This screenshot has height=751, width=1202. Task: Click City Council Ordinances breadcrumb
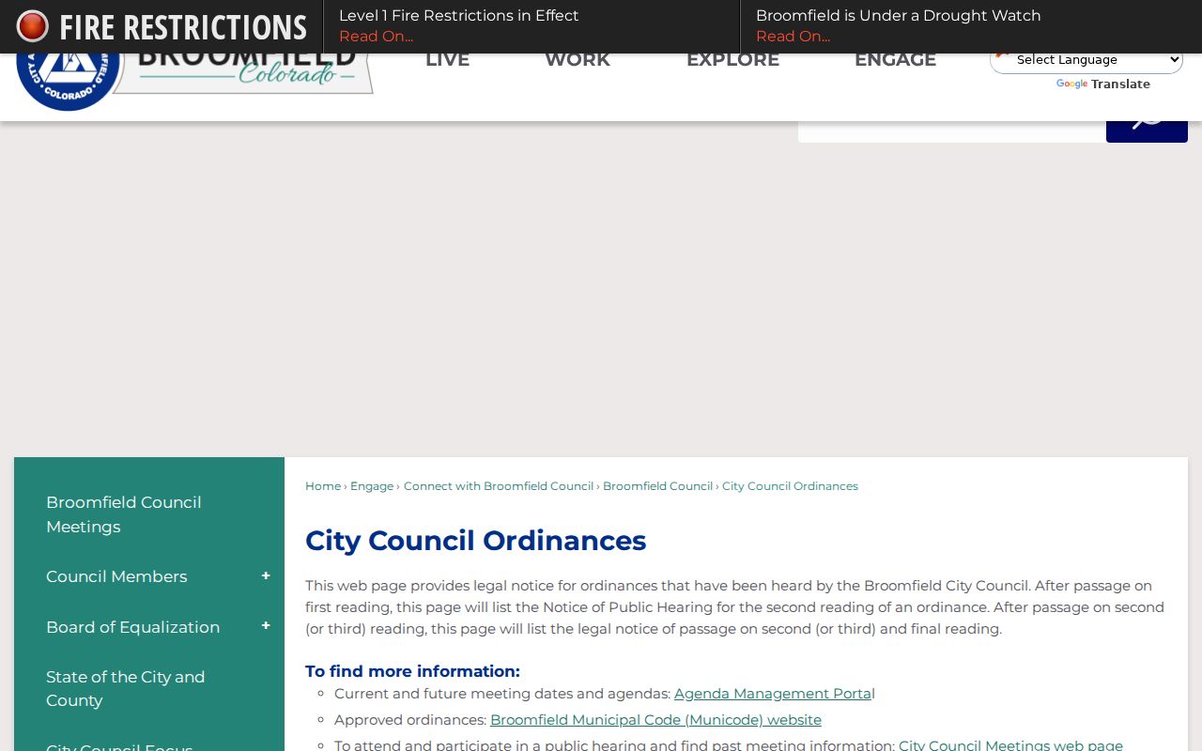point(790,486)
